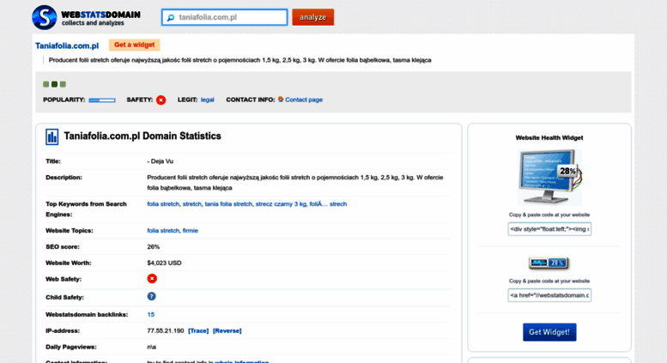Follow the 'tania folia stretch' keyword
This screenshot has width=667, height=363.
coord(228,204)
